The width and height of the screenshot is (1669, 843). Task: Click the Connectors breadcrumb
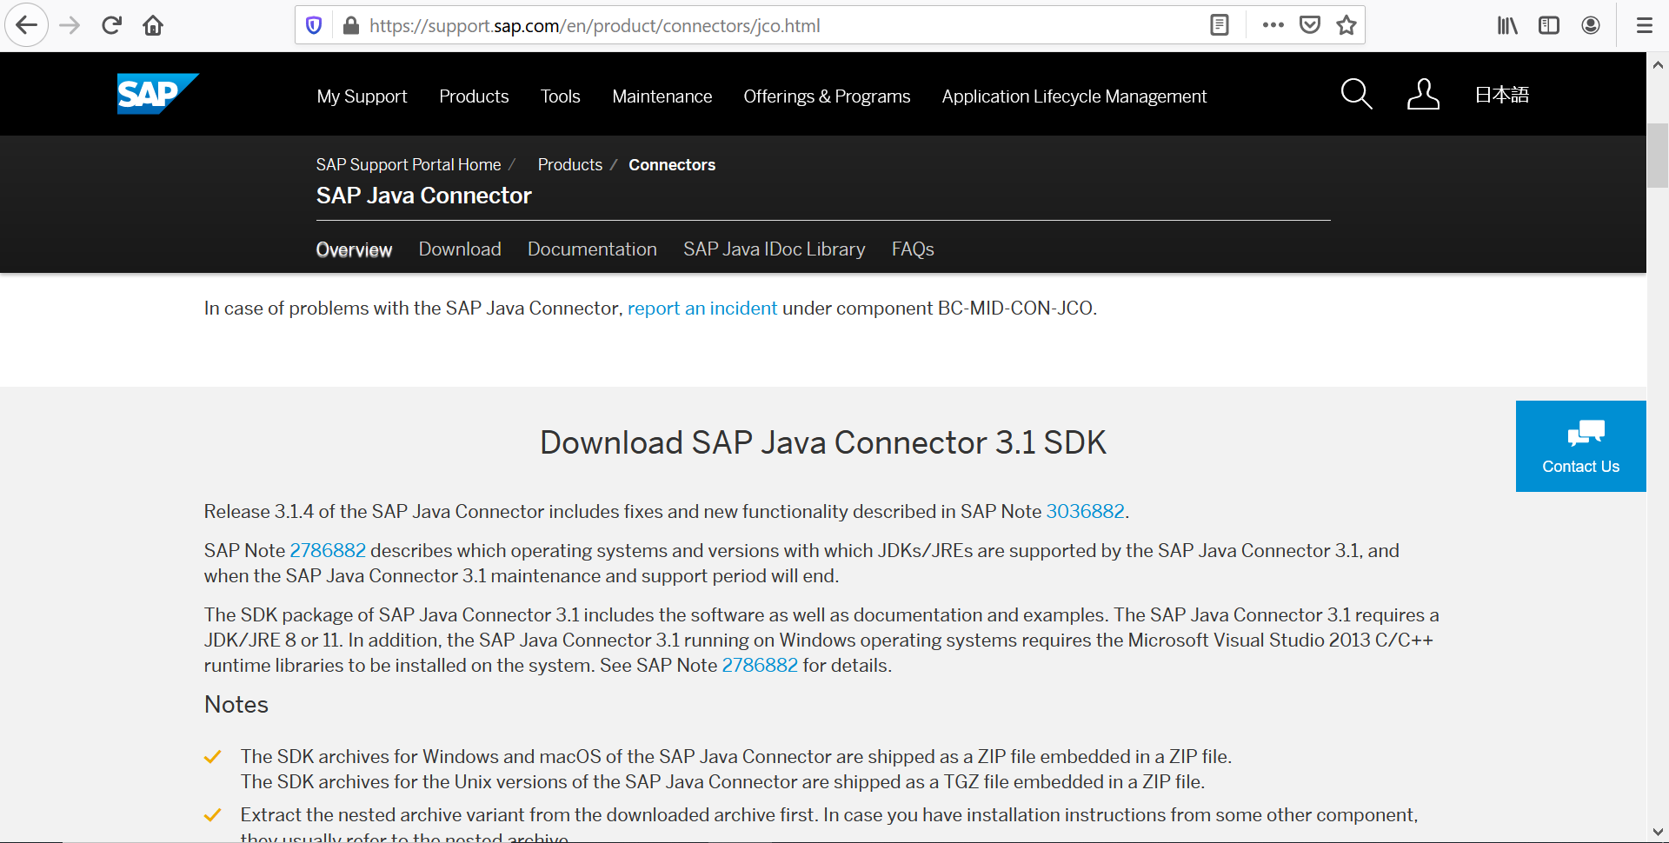pyautogui.click(x=672, y=164)
